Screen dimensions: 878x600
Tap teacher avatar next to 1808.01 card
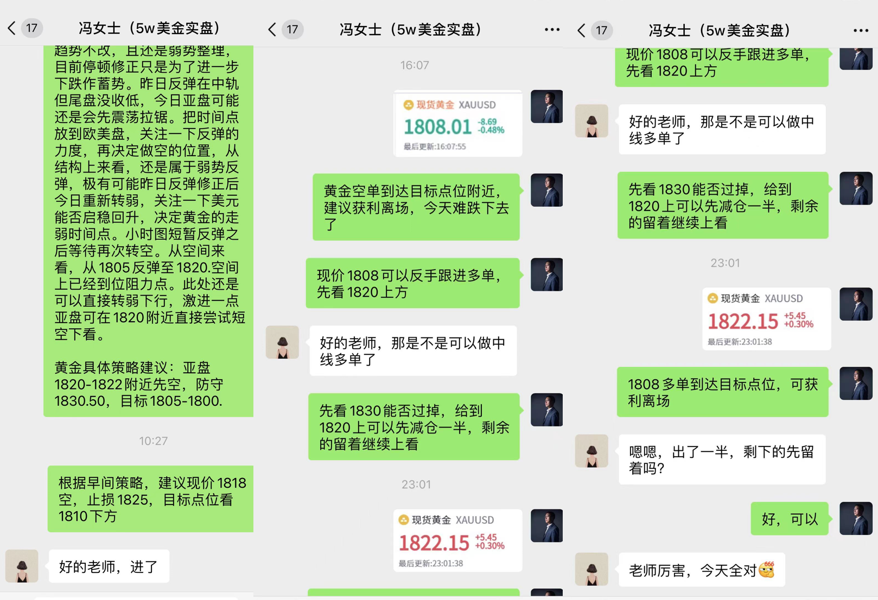tap(546, 106)
